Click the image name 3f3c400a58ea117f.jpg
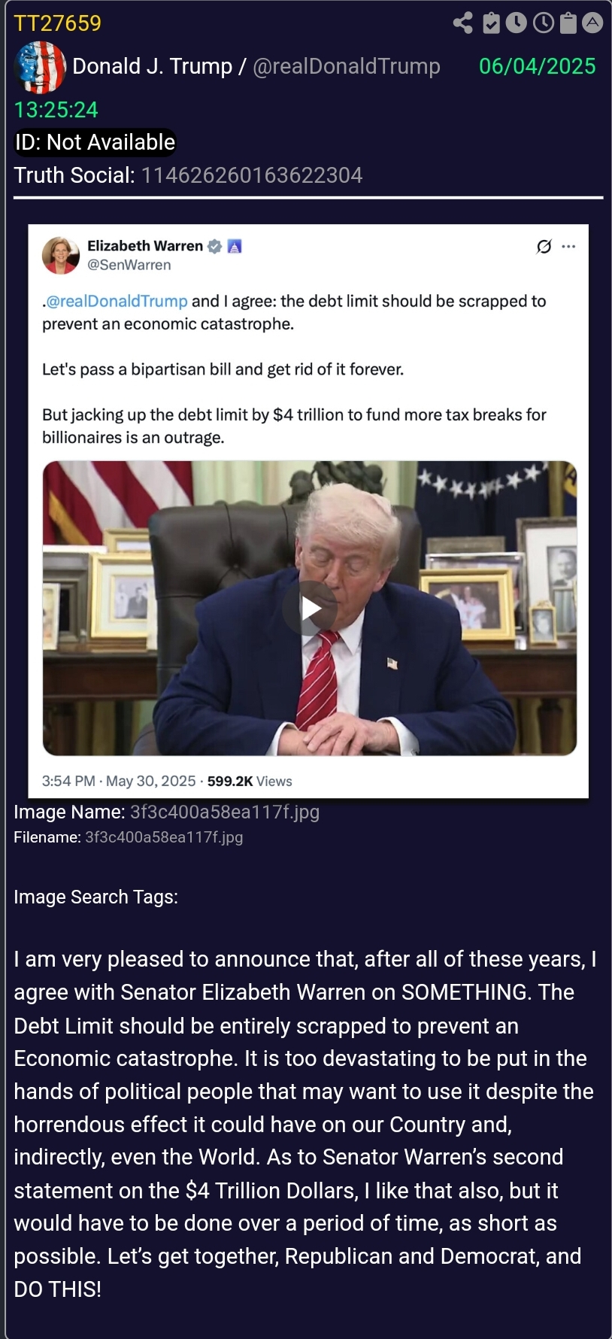 [x=225, y=812]
